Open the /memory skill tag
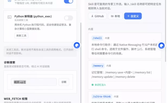 tap(98, 66)
